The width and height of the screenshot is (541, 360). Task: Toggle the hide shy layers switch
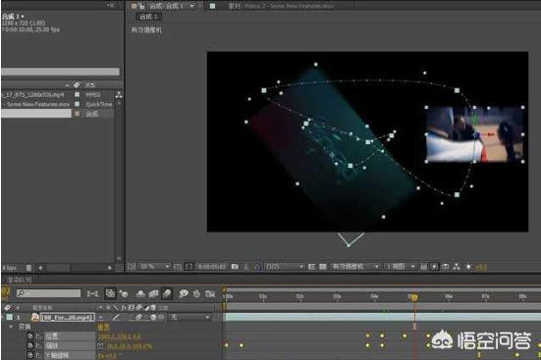coord(140,294)
